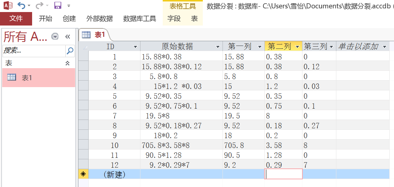Switch to the 数据库工具 ribbon tab
394x187 pixels.
pyautogui.click(x=139, y=19)
